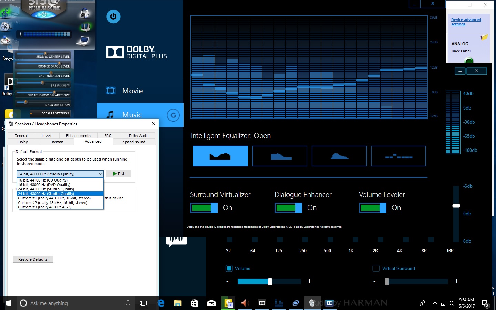Select the SRS music treble clef icon
This screenshot has height=310, width=496.
click(5, 13)
